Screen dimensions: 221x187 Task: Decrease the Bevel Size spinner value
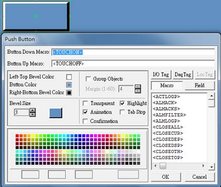[32, 115]
